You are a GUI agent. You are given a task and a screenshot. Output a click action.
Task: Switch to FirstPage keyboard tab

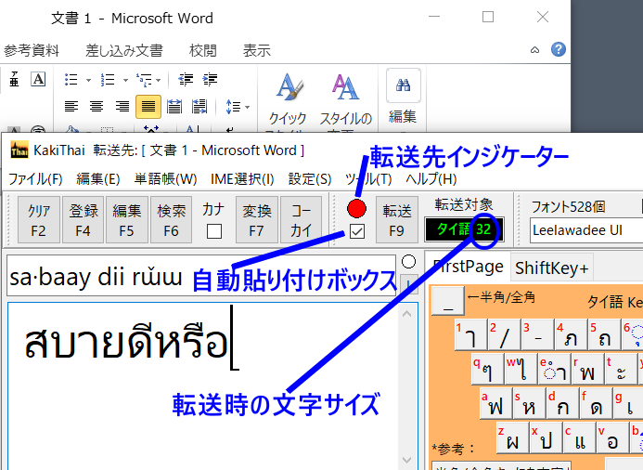pos(469,267)
